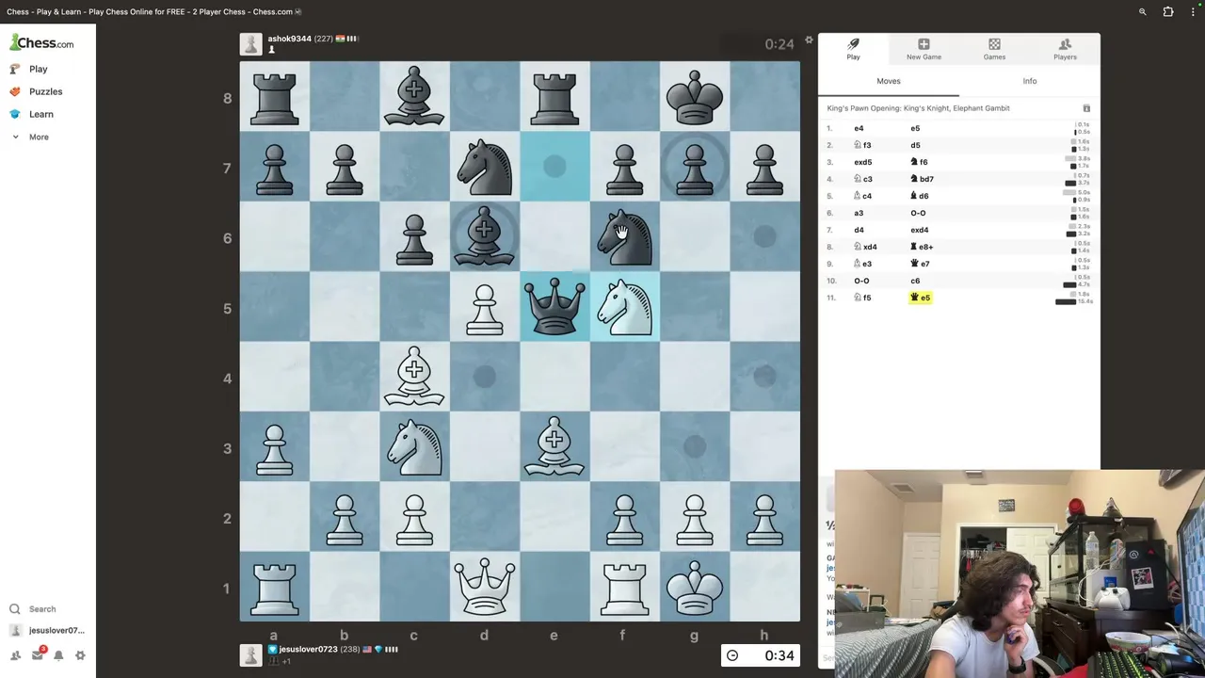Click the black king on g8
1205x678 pixels.
tap(695, 97)
